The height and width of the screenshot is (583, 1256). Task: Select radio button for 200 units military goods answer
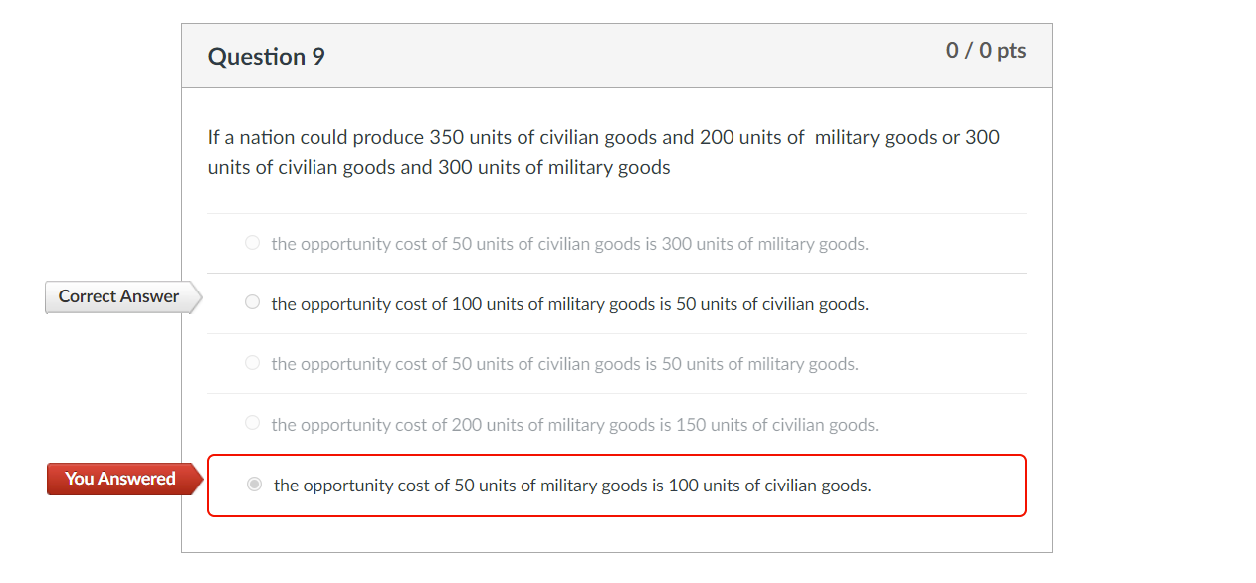coord(252,422)
